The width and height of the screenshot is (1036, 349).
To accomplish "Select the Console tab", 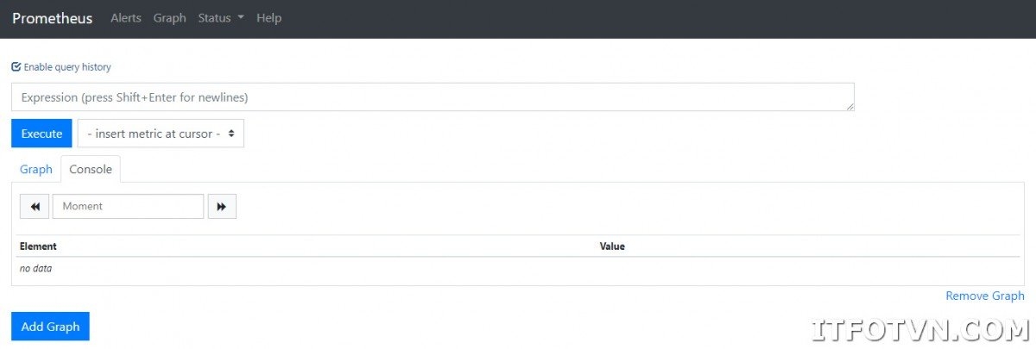I will point(91,169).
